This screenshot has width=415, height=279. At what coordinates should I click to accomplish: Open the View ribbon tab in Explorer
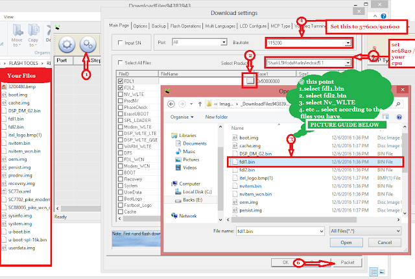coord(8,17)
